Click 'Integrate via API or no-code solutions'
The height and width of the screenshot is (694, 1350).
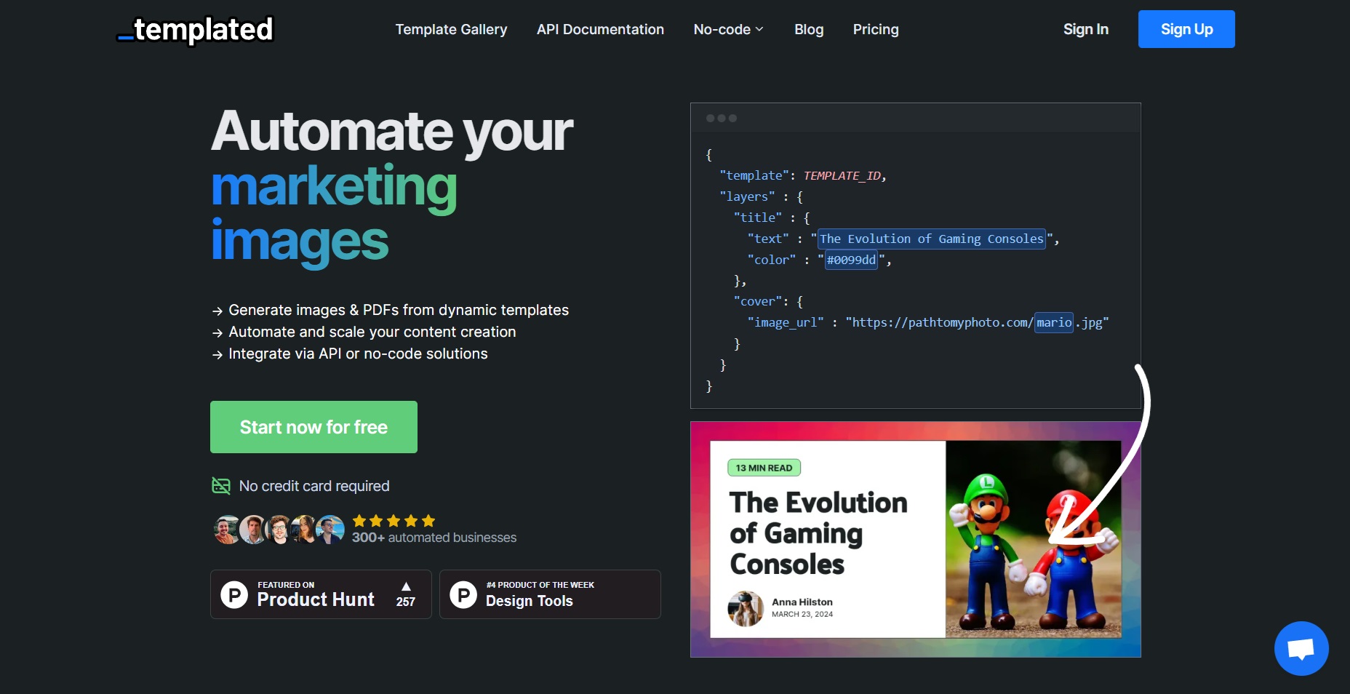click(x=358, y=354)
